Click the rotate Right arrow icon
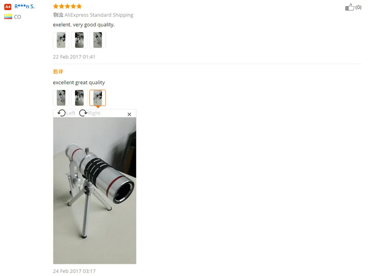Image resolution: width=368 pixels, height=276 pixels. [x=83, y=113]
